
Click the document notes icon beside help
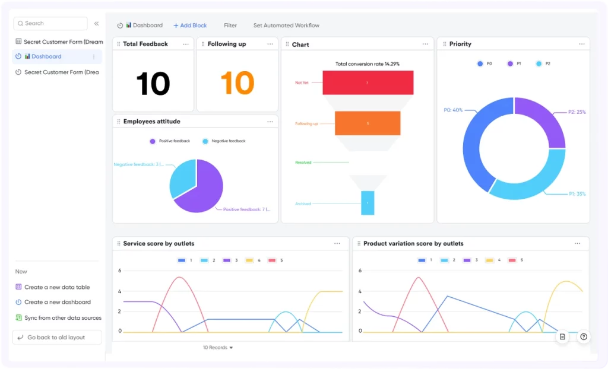(x=562, y=337)
